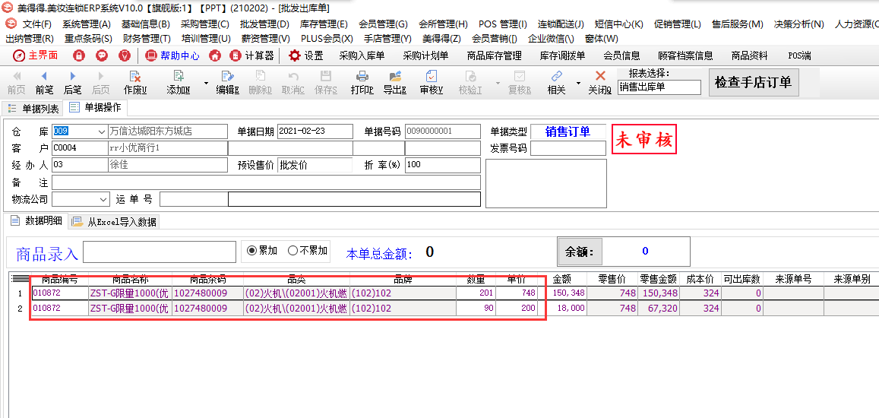Add a new document 添加
The width and height of the screenshot is (879, 418).
(179, 83)
